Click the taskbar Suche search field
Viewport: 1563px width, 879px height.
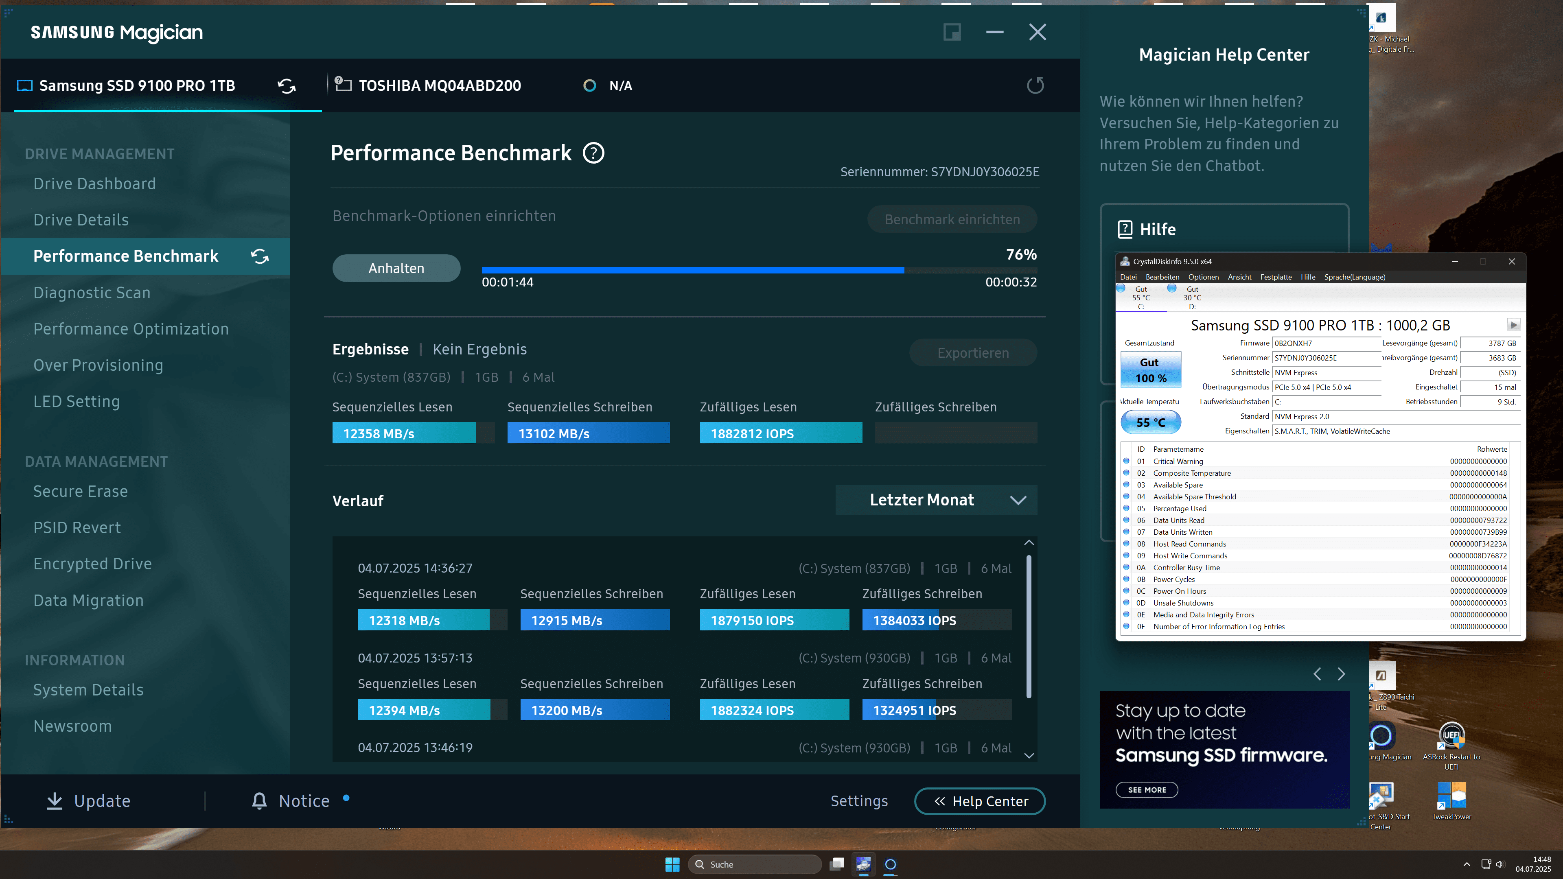[x=754, y=864]
